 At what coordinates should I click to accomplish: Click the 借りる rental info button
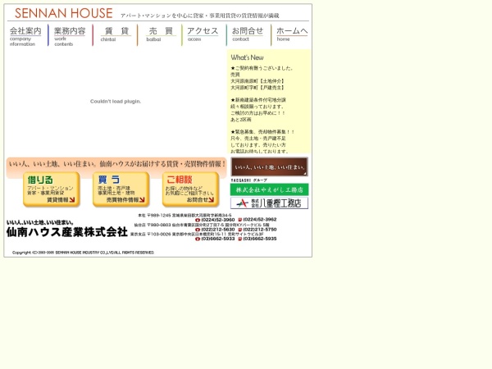51,189
